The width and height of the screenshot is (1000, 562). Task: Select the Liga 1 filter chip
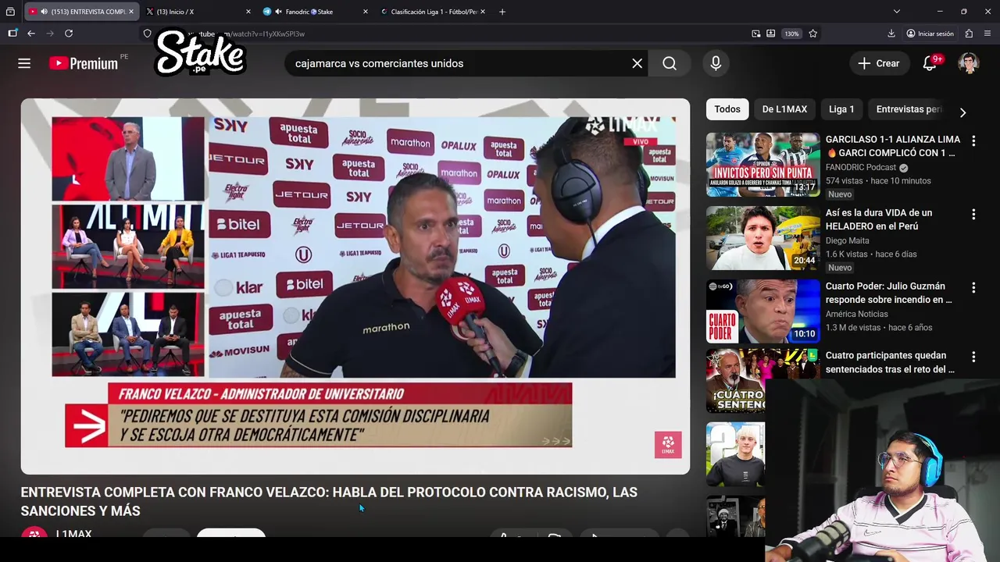coord(841,109)
